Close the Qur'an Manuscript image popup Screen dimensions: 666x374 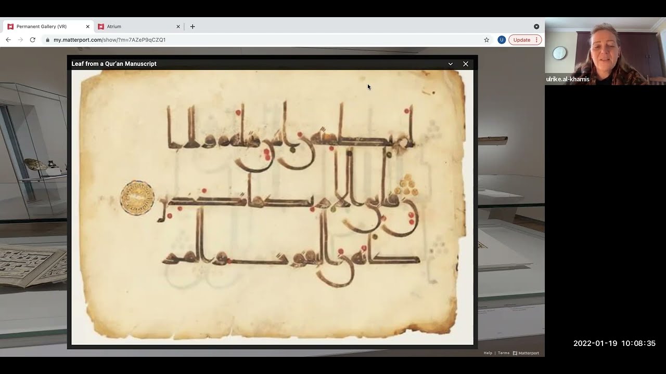pos(466,64)
